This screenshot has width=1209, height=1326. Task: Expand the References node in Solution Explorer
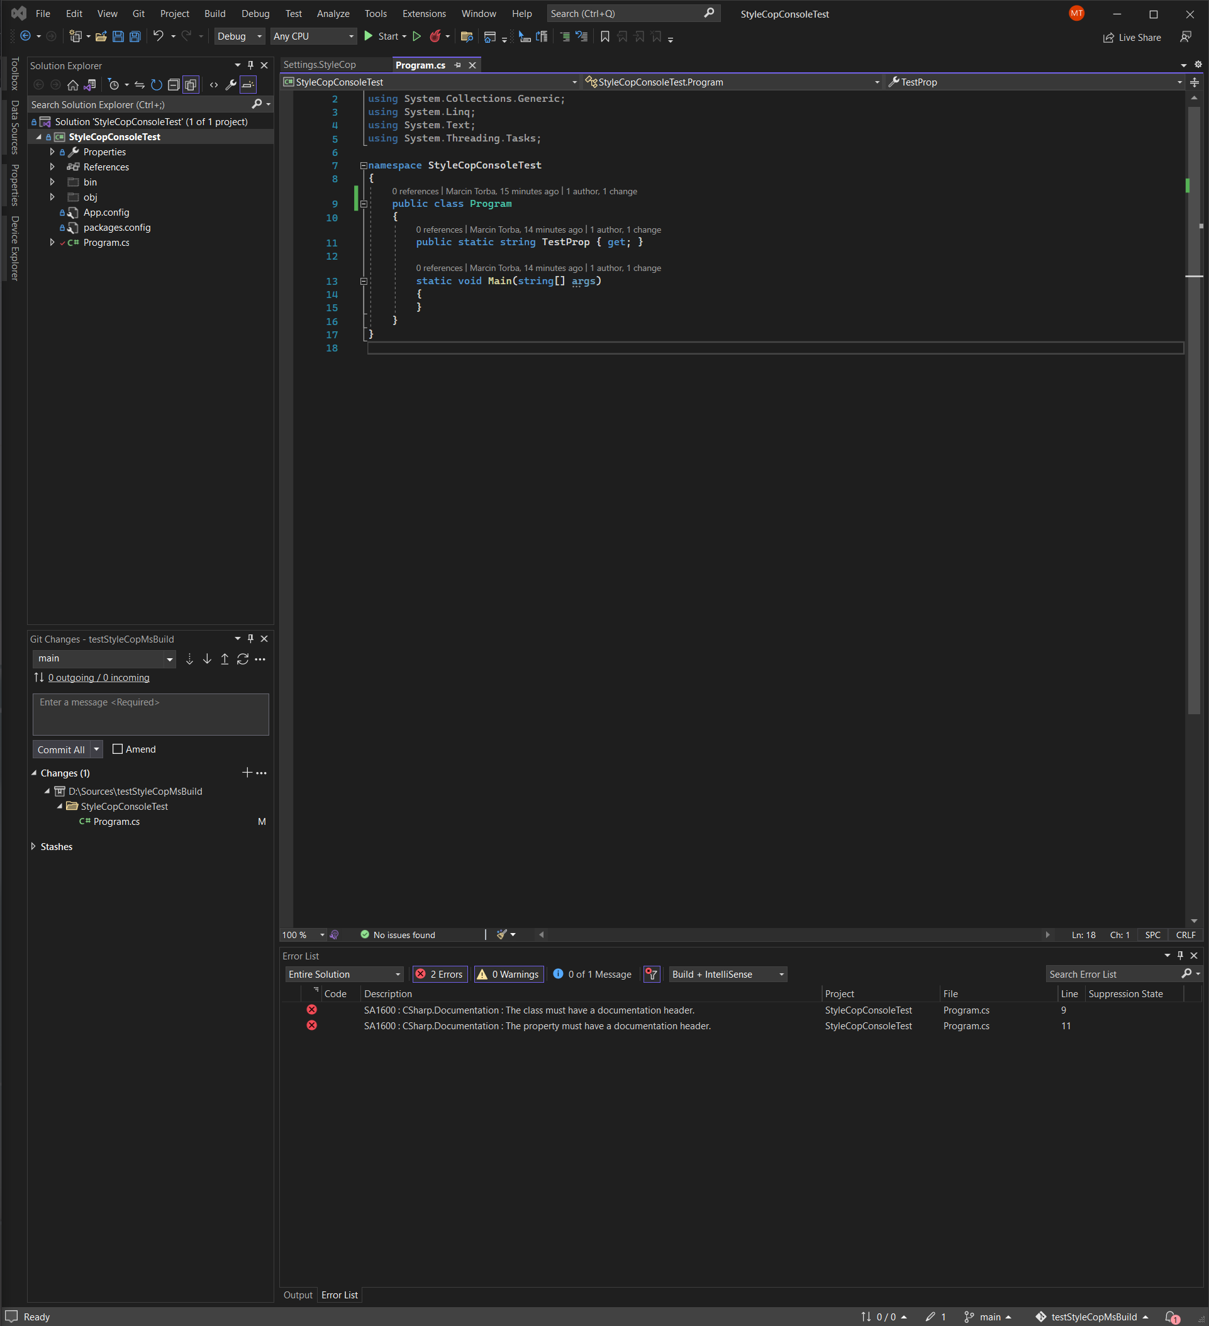tap(52, 167)
